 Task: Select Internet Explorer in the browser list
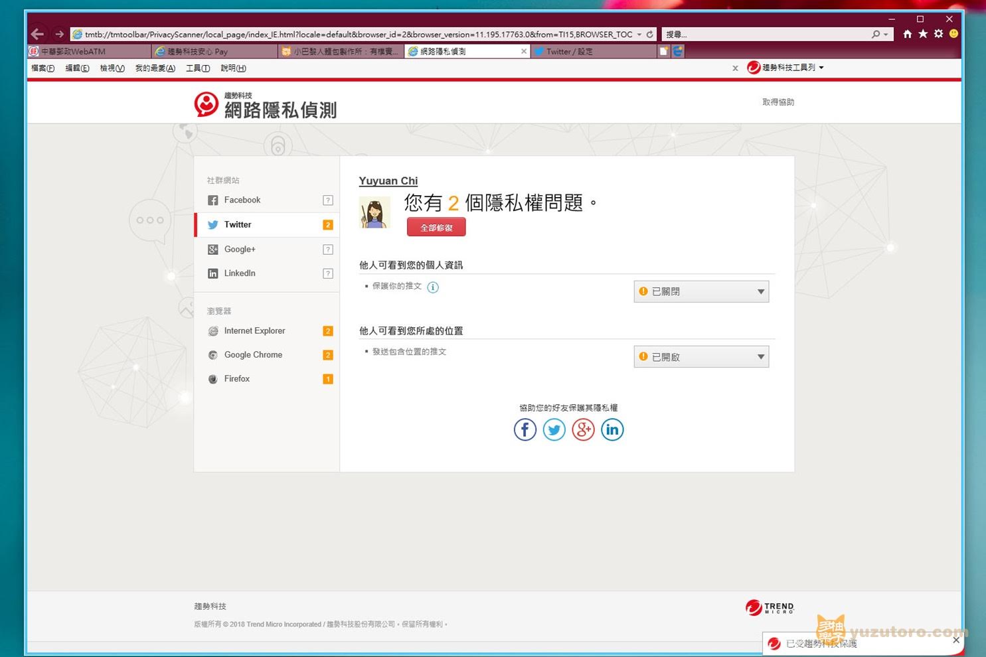(x=267, y=331)
